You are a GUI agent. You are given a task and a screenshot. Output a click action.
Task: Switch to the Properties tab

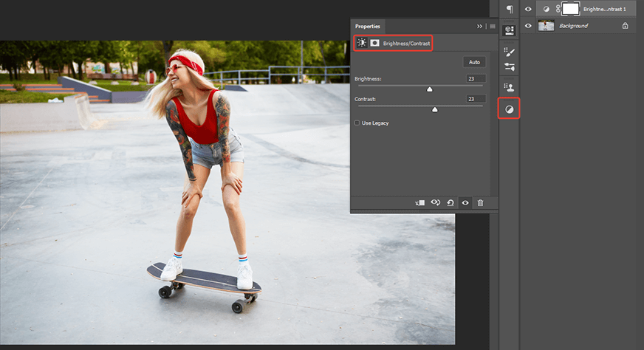pos(367,27)
